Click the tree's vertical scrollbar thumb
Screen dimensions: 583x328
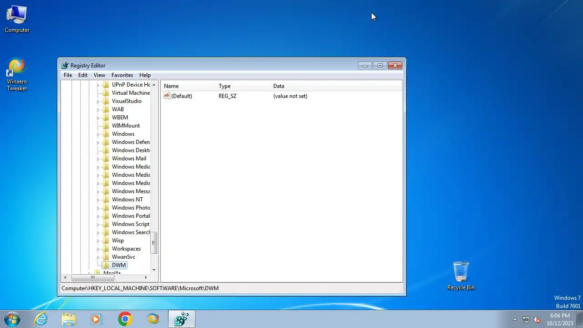tap(154, 243)
